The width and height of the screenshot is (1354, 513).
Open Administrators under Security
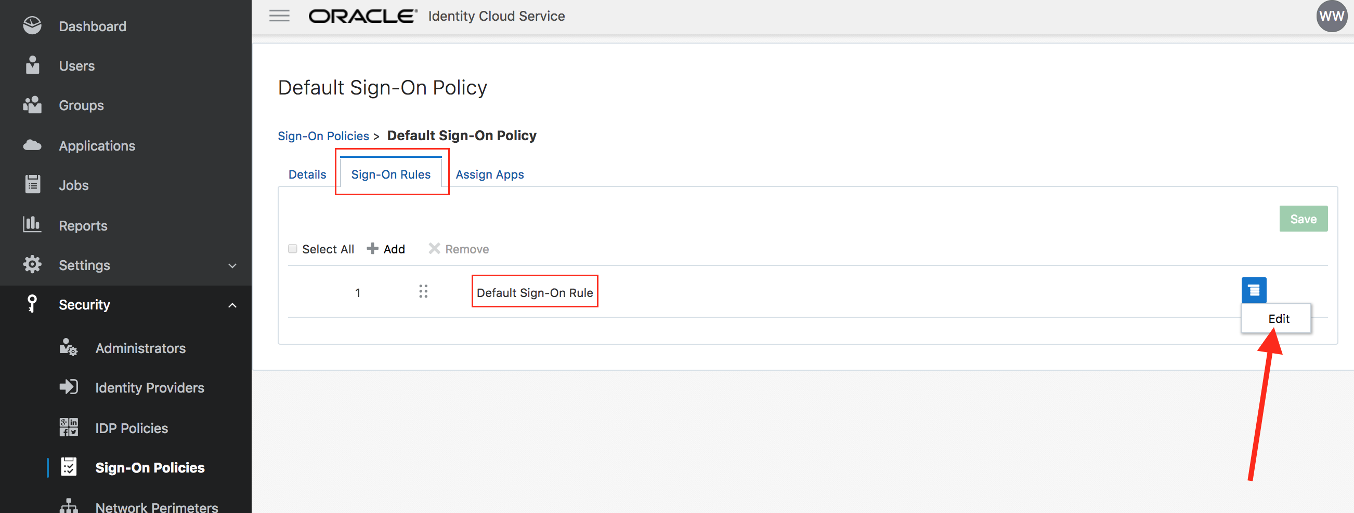140,348
